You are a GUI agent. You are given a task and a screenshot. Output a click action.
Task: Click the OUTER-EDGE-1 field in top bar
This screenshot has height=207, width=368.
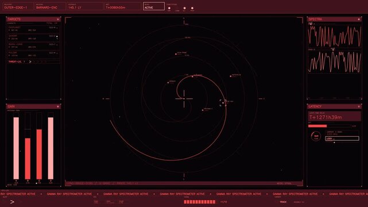click(18, 6)
